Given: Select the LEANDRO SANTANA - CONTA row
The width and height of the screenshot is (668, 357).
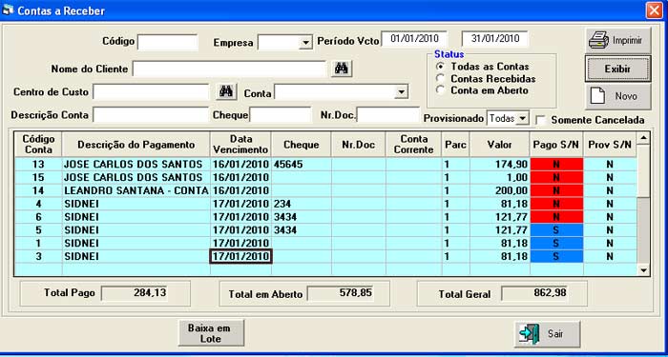Looking at the screenshot, I should tap(326, 190).
